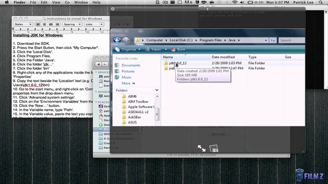Set center text alignment in TextEdit

pos(44,24)
